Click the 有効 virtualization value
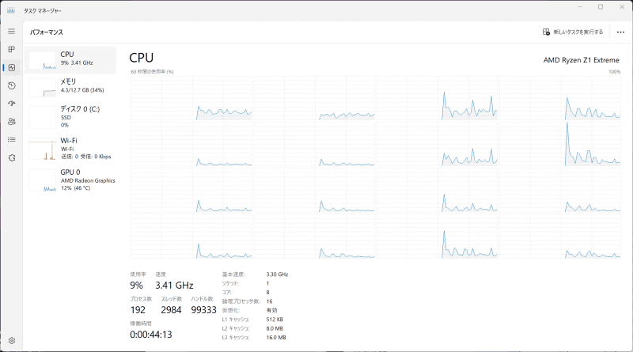 [271, 310]
